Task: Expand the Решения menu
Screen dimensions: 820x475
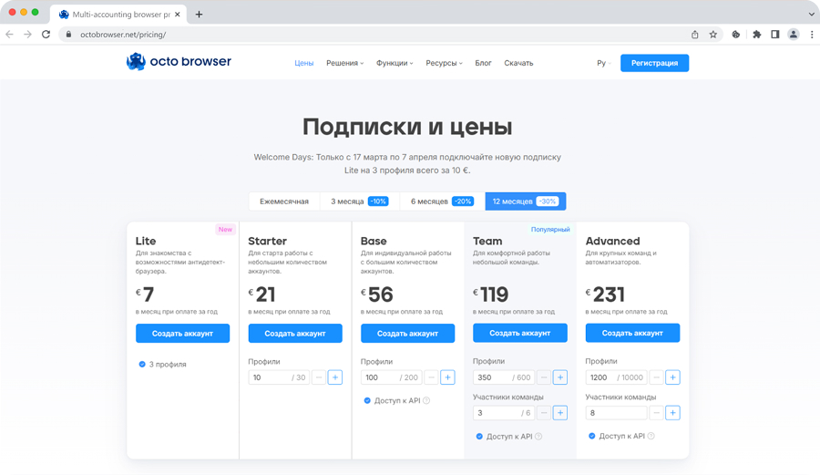Action: coord(344,63)
